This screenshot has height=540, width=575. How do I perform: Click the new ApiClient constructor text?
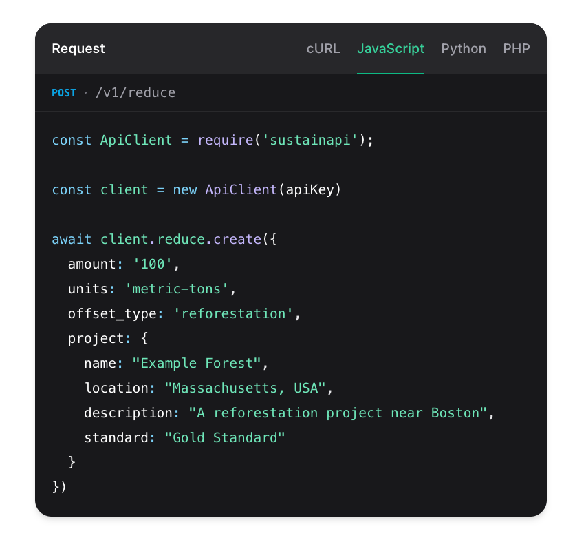pyautogui.click(x=224, y=189)
